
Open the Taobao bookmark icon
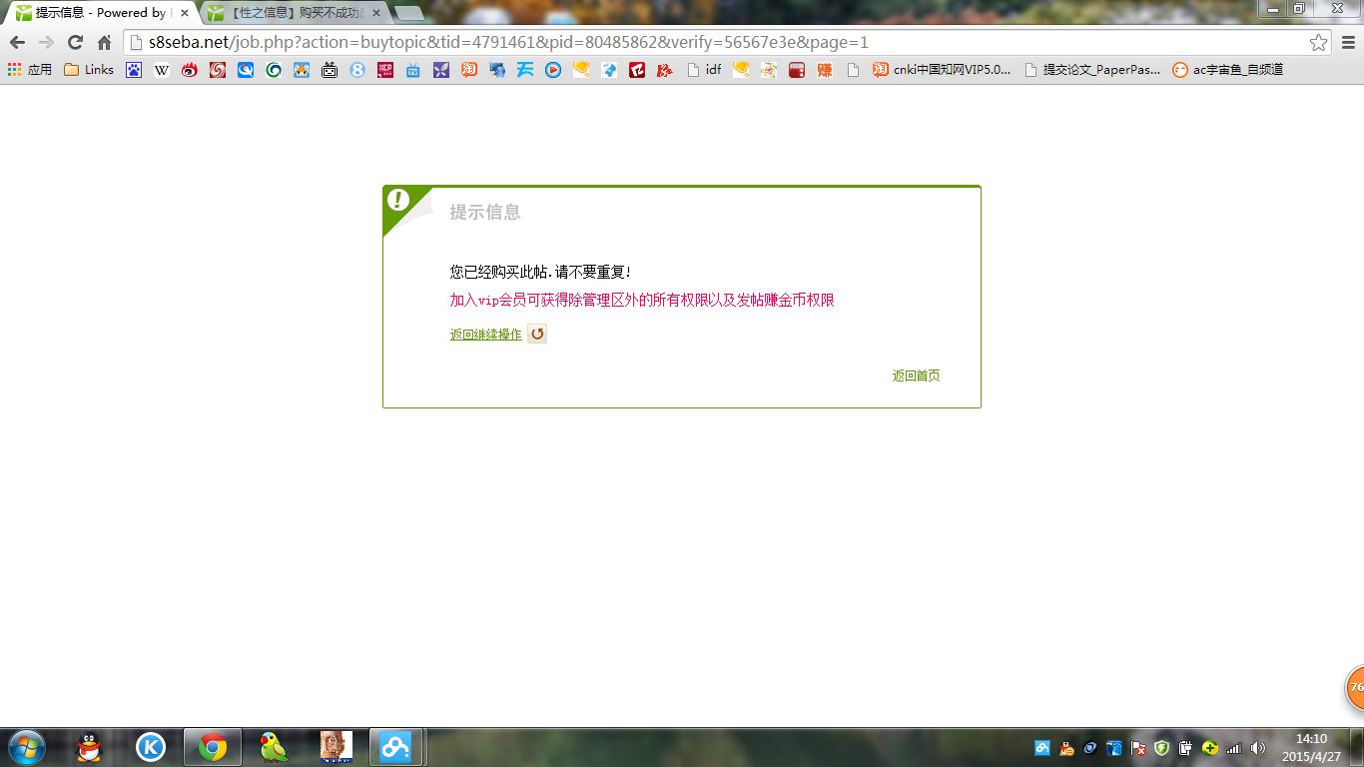click(x=468, y=69)
